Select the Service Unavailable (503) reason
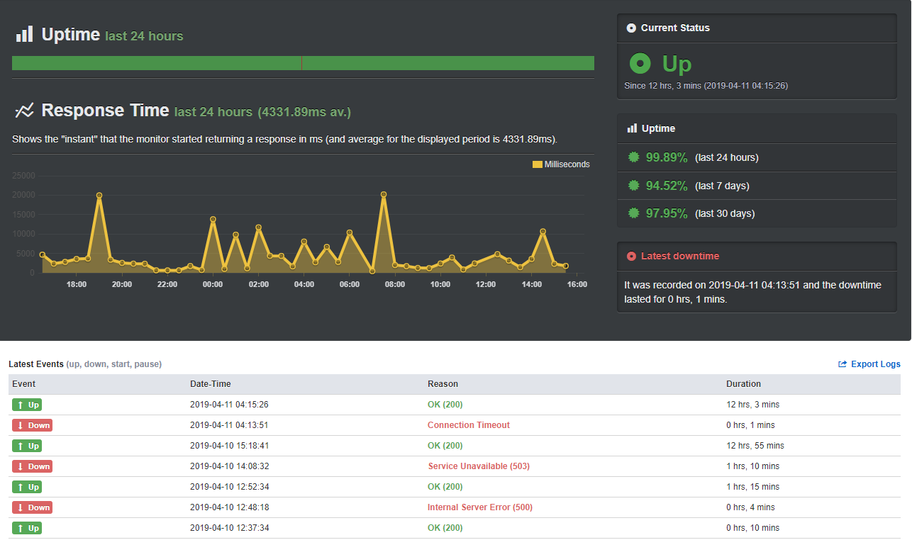The width and height of the screenshot is (912, 540). pos(479,466)
